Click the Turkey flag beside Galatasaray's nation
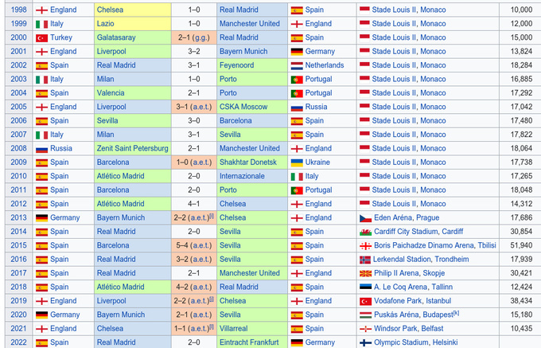541x348 pixels. (x=42, y=37)
